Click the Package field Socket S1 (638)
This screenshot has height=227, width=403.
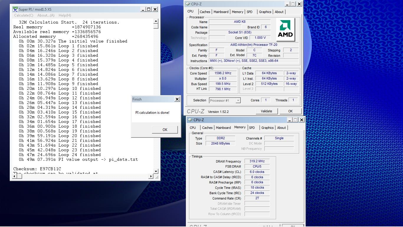[240, 33]
